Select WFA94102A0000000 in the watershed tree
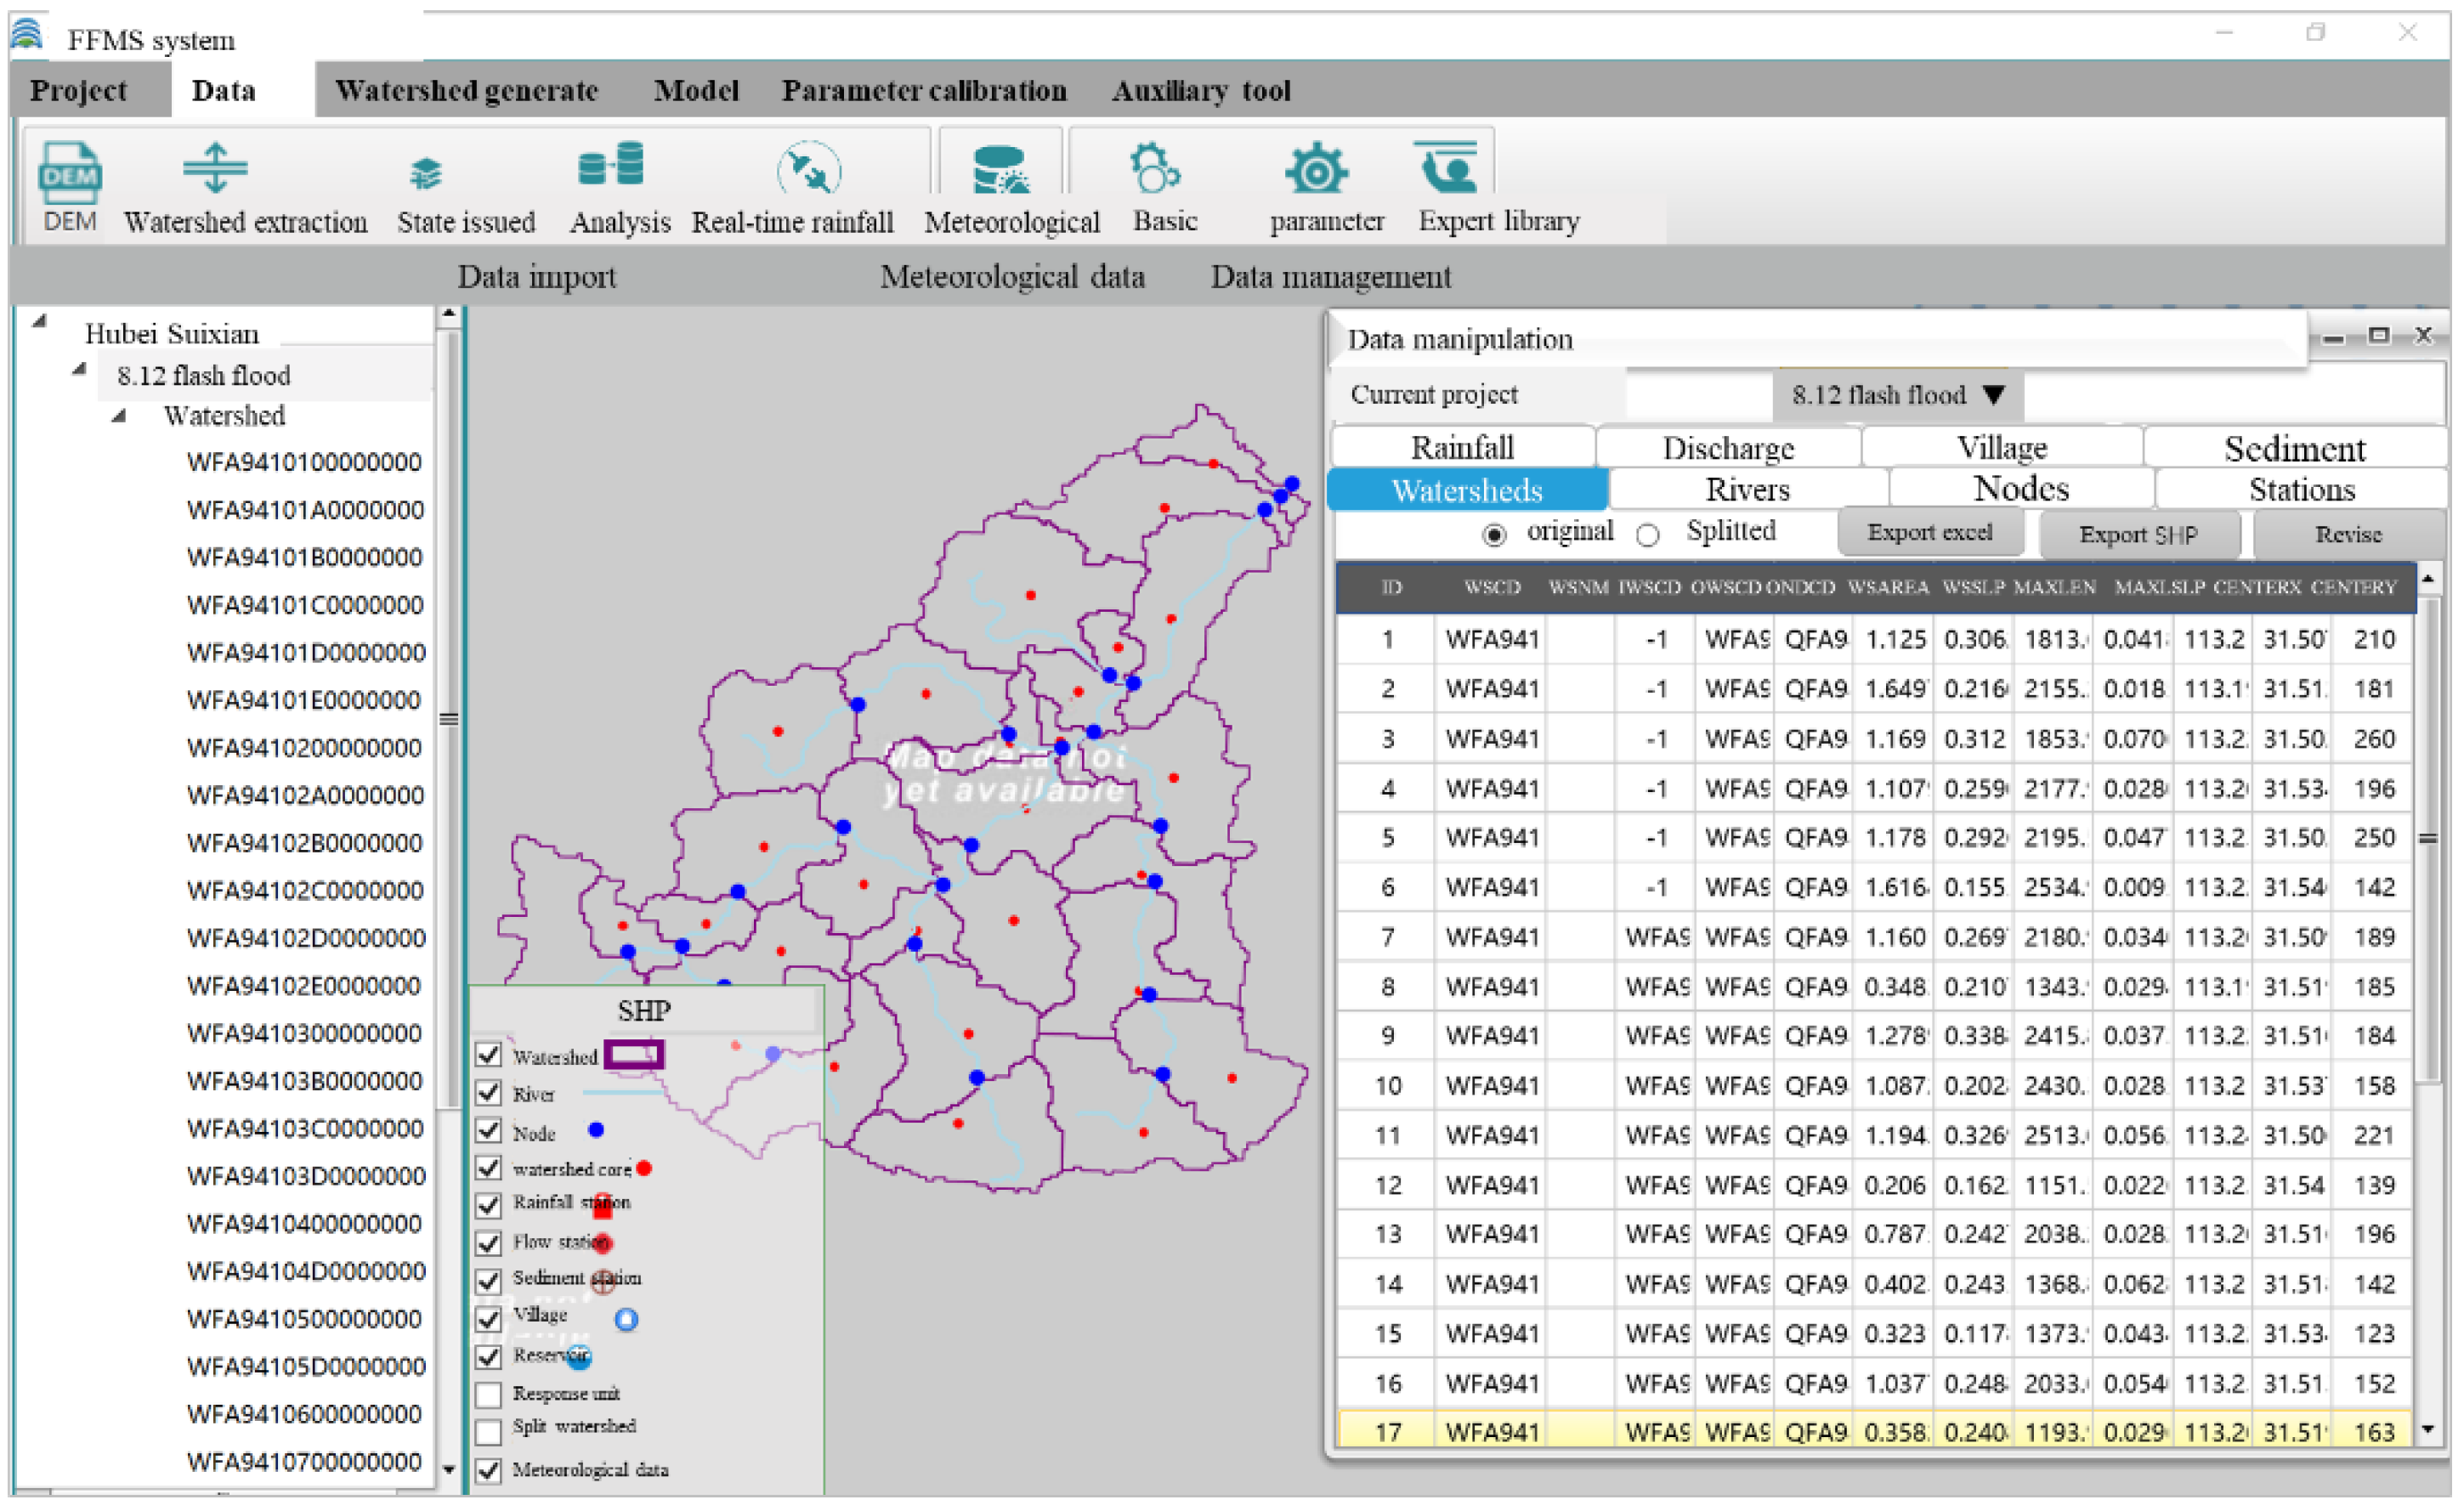 coord(304,795)
